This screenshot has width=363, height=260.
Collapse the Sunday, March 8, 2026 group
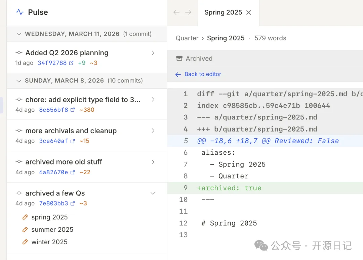[19, 81]
